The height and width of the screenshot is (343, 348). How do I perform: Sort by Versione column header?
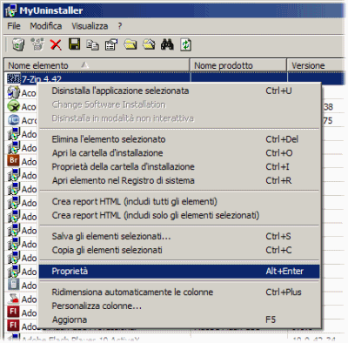pyautogui.click(x=316, y=65)
